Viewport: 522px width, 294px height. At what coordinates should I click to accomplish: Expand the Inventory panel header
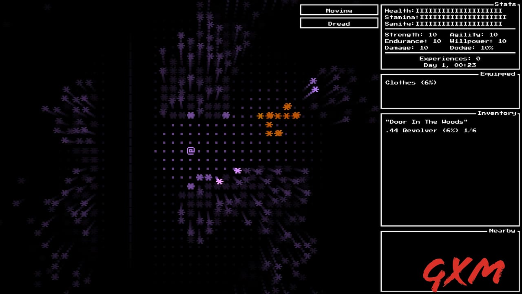[x=498, y=113]
